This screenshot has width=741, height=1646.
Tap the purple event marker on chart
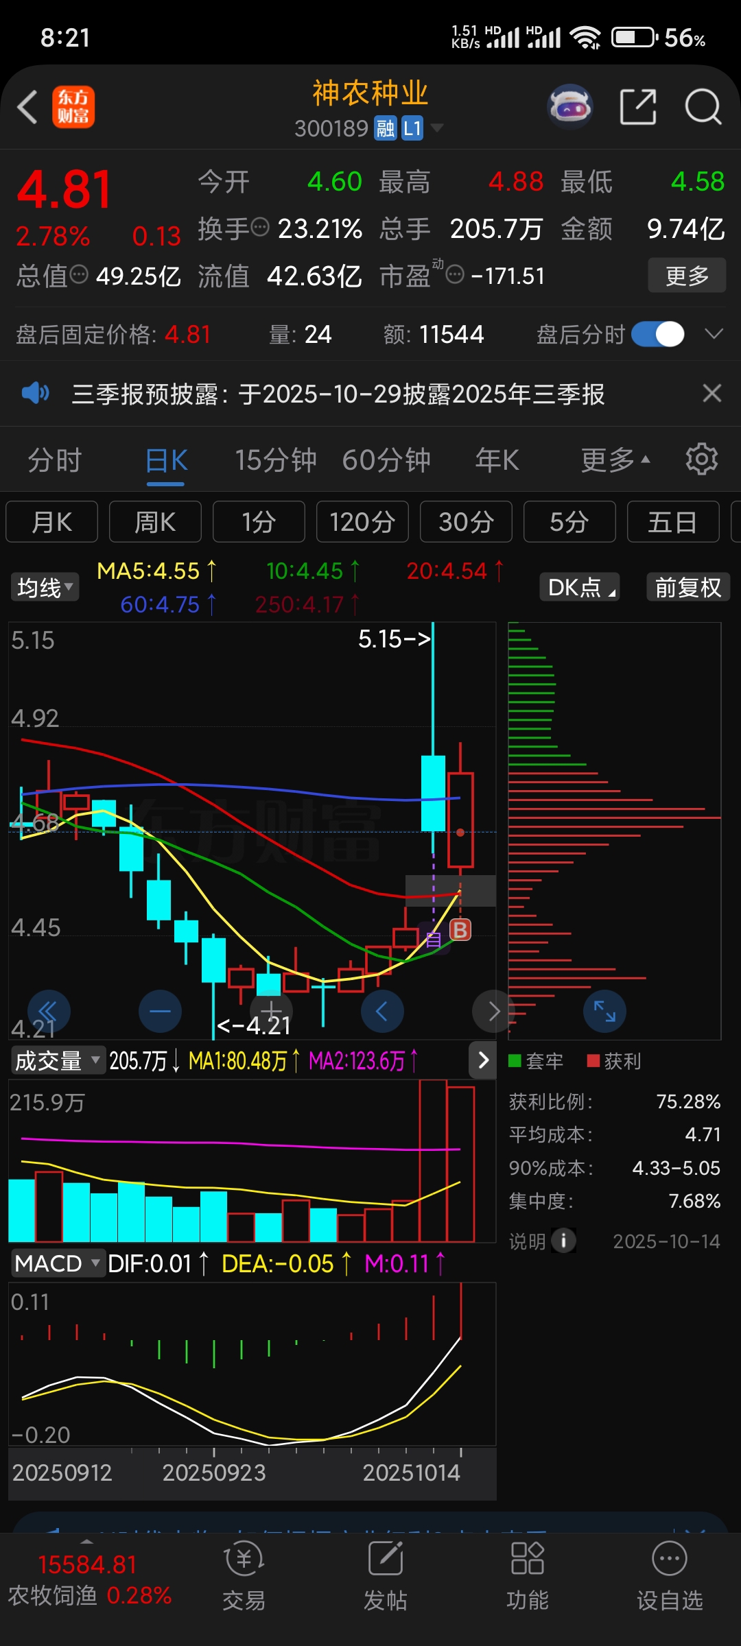434,939
